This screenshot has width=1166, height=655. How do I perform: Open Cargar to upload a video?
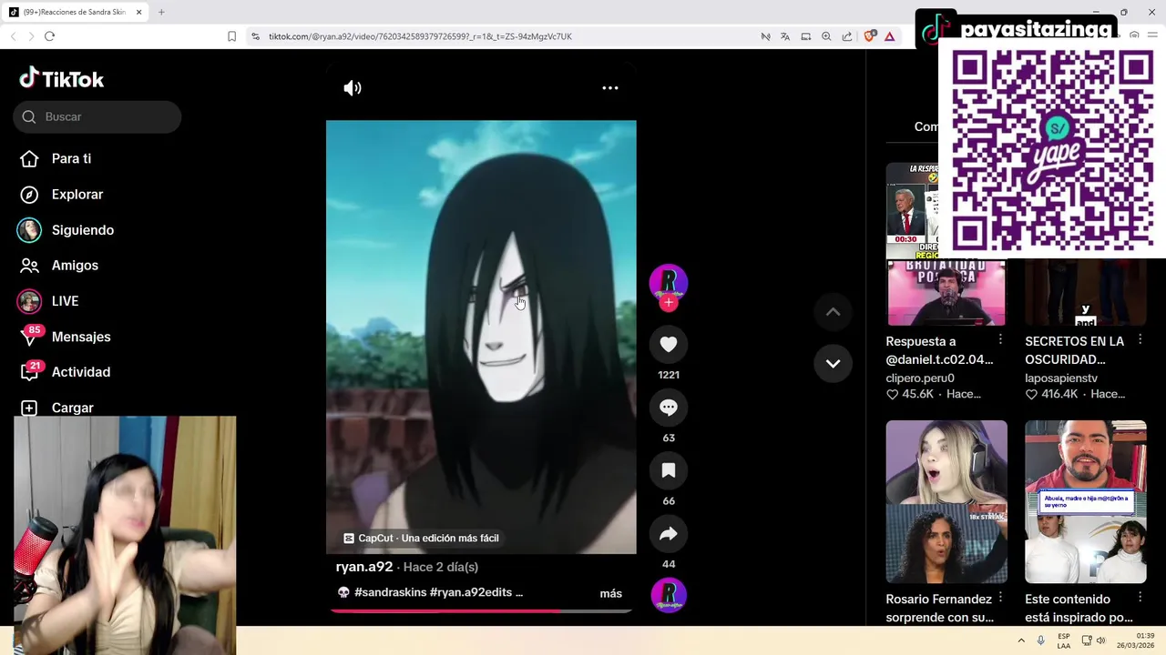[73, 408]
